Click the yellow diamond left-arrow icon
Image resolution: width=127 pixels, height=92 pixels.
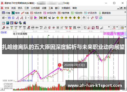coord(58,18)
